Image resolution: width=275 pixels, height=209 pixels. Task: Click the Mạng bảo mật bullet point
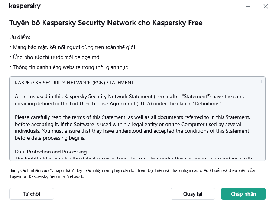click(72, 47)
